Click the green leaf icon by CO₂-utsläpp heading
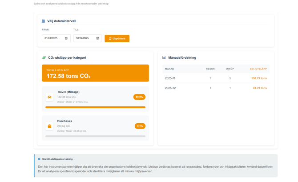This screenshot has height=182, width=298. coord(44,57)
